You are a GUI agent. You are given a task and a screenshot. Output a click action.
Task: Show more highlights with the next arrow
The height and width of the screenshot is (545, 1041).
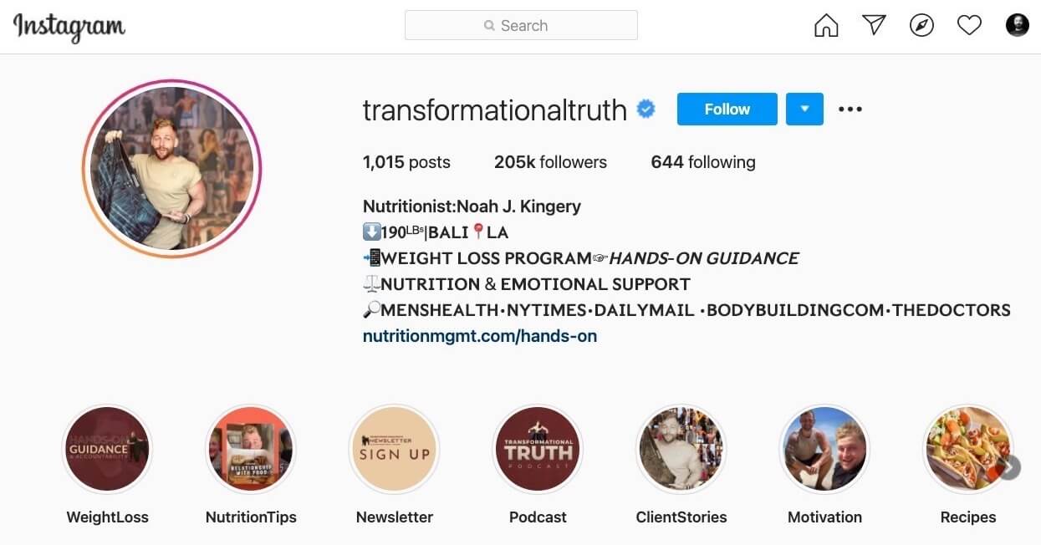1009,467
